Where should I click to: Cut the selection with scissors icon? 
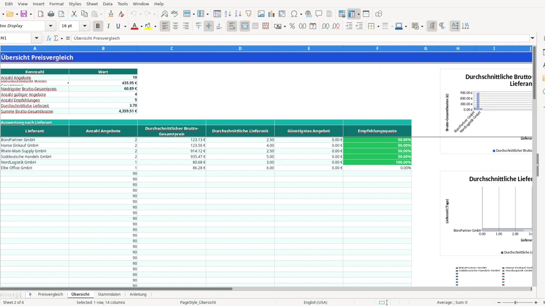click(74, 14)
